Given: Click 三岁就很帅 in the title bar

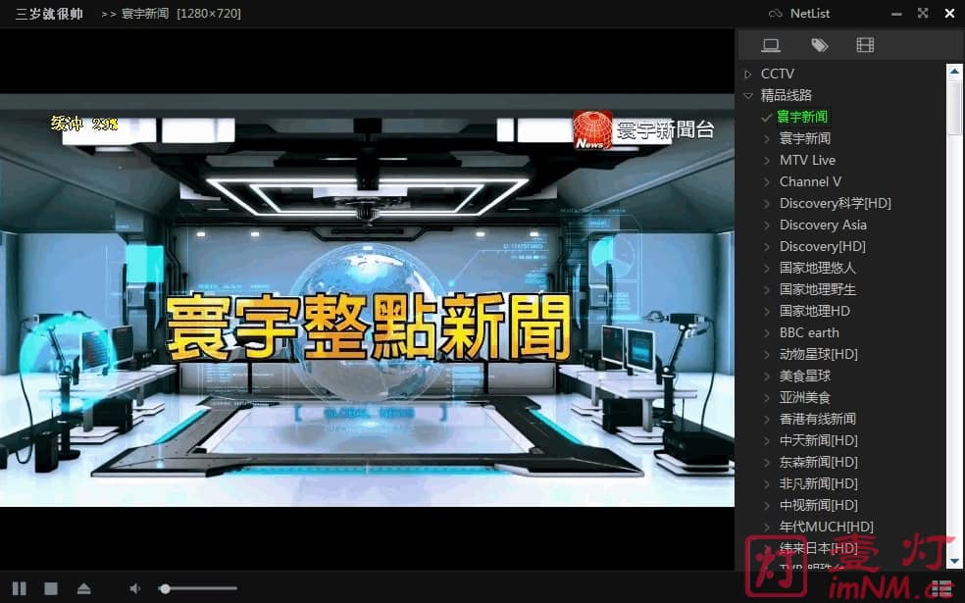Looking at the screenshot, I should click(47, 13).
